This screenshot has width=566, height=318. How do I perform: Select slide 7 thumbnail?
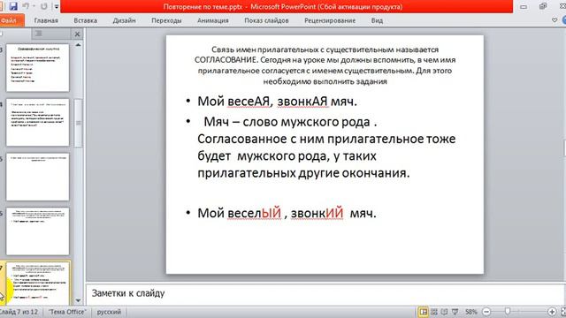[x=37, y=284]
